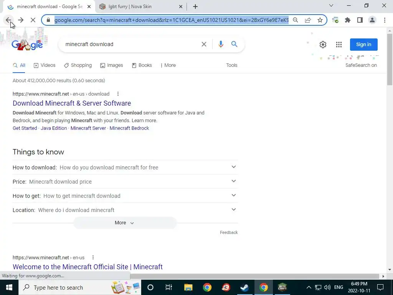
Task: Select the All results tab
Action: click(19, 65)
